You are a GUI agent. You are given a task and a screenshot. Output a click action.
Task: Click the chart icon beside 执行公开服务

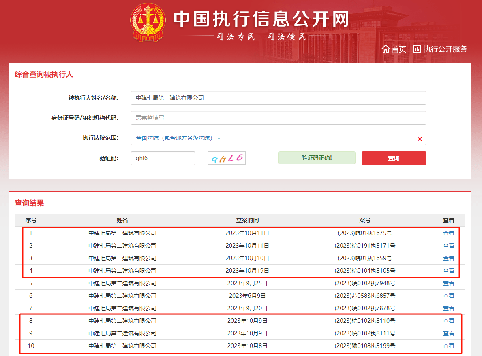pos(417,49)
